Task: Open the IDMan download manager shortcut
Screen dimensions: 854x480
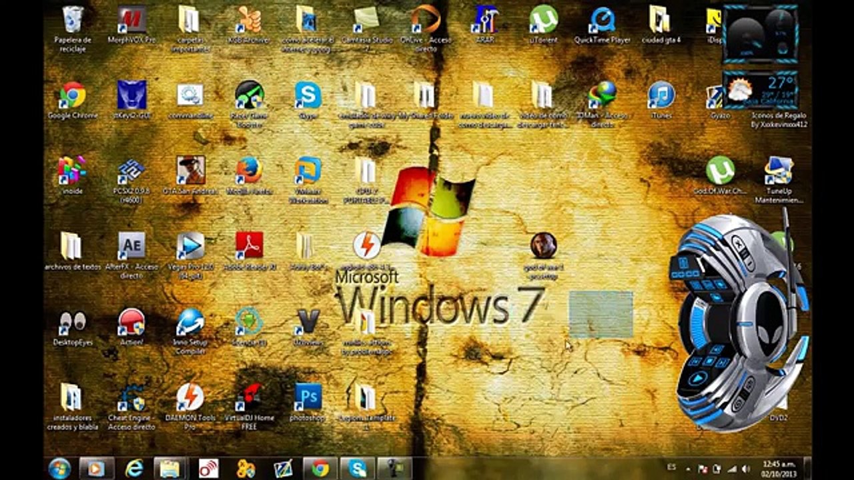Action: pos(602,95)
